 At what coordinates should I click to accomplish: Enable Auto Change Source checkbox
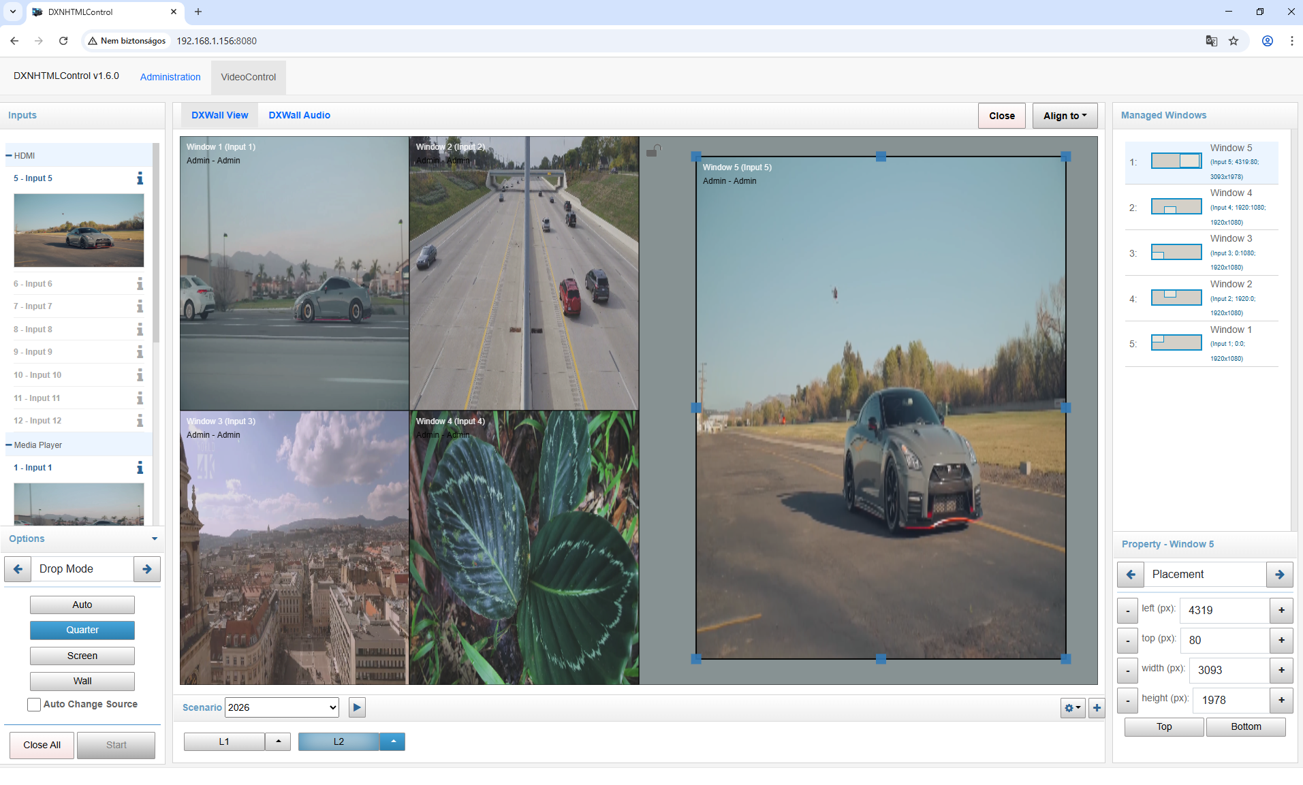[34, 705]
